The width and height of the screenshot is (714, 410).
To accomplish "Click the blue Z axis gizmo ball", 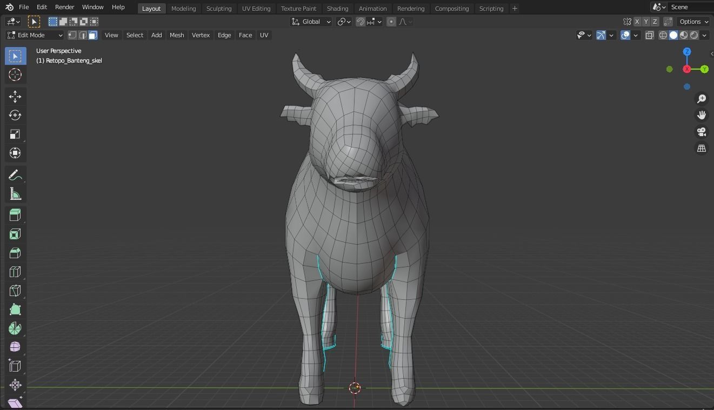I will (687, 52).
